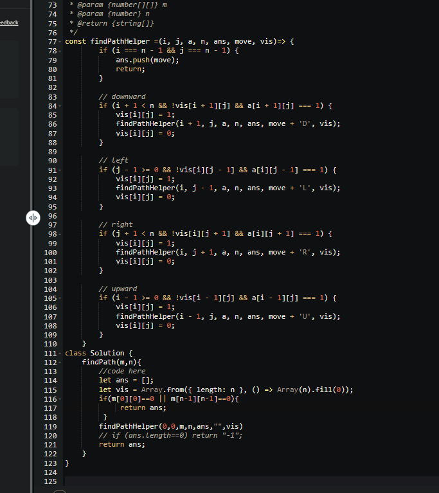Click line number 76 in the gutter

point(53,33)
